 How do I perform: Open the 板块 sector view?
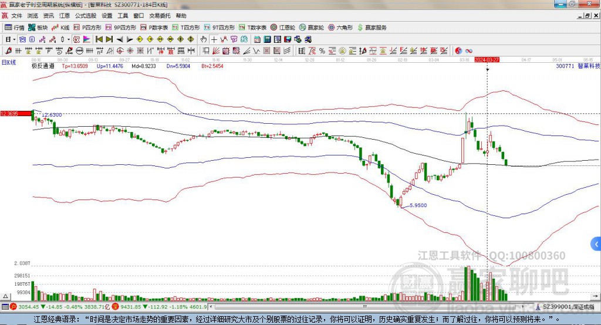coord(38,28)
